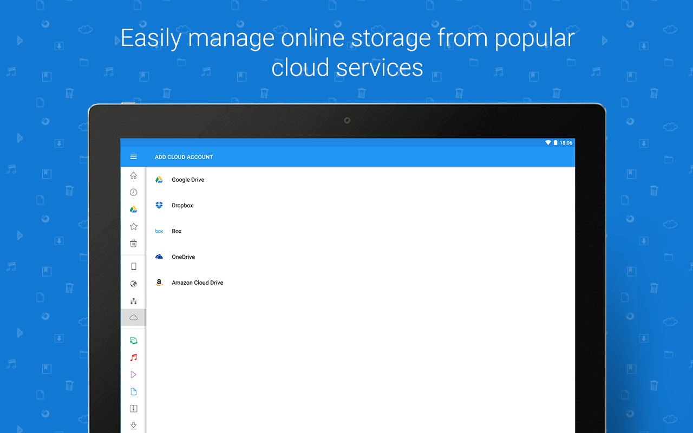Choose the "Dropbox" list label
693x433 pixels.
point(182,206)
